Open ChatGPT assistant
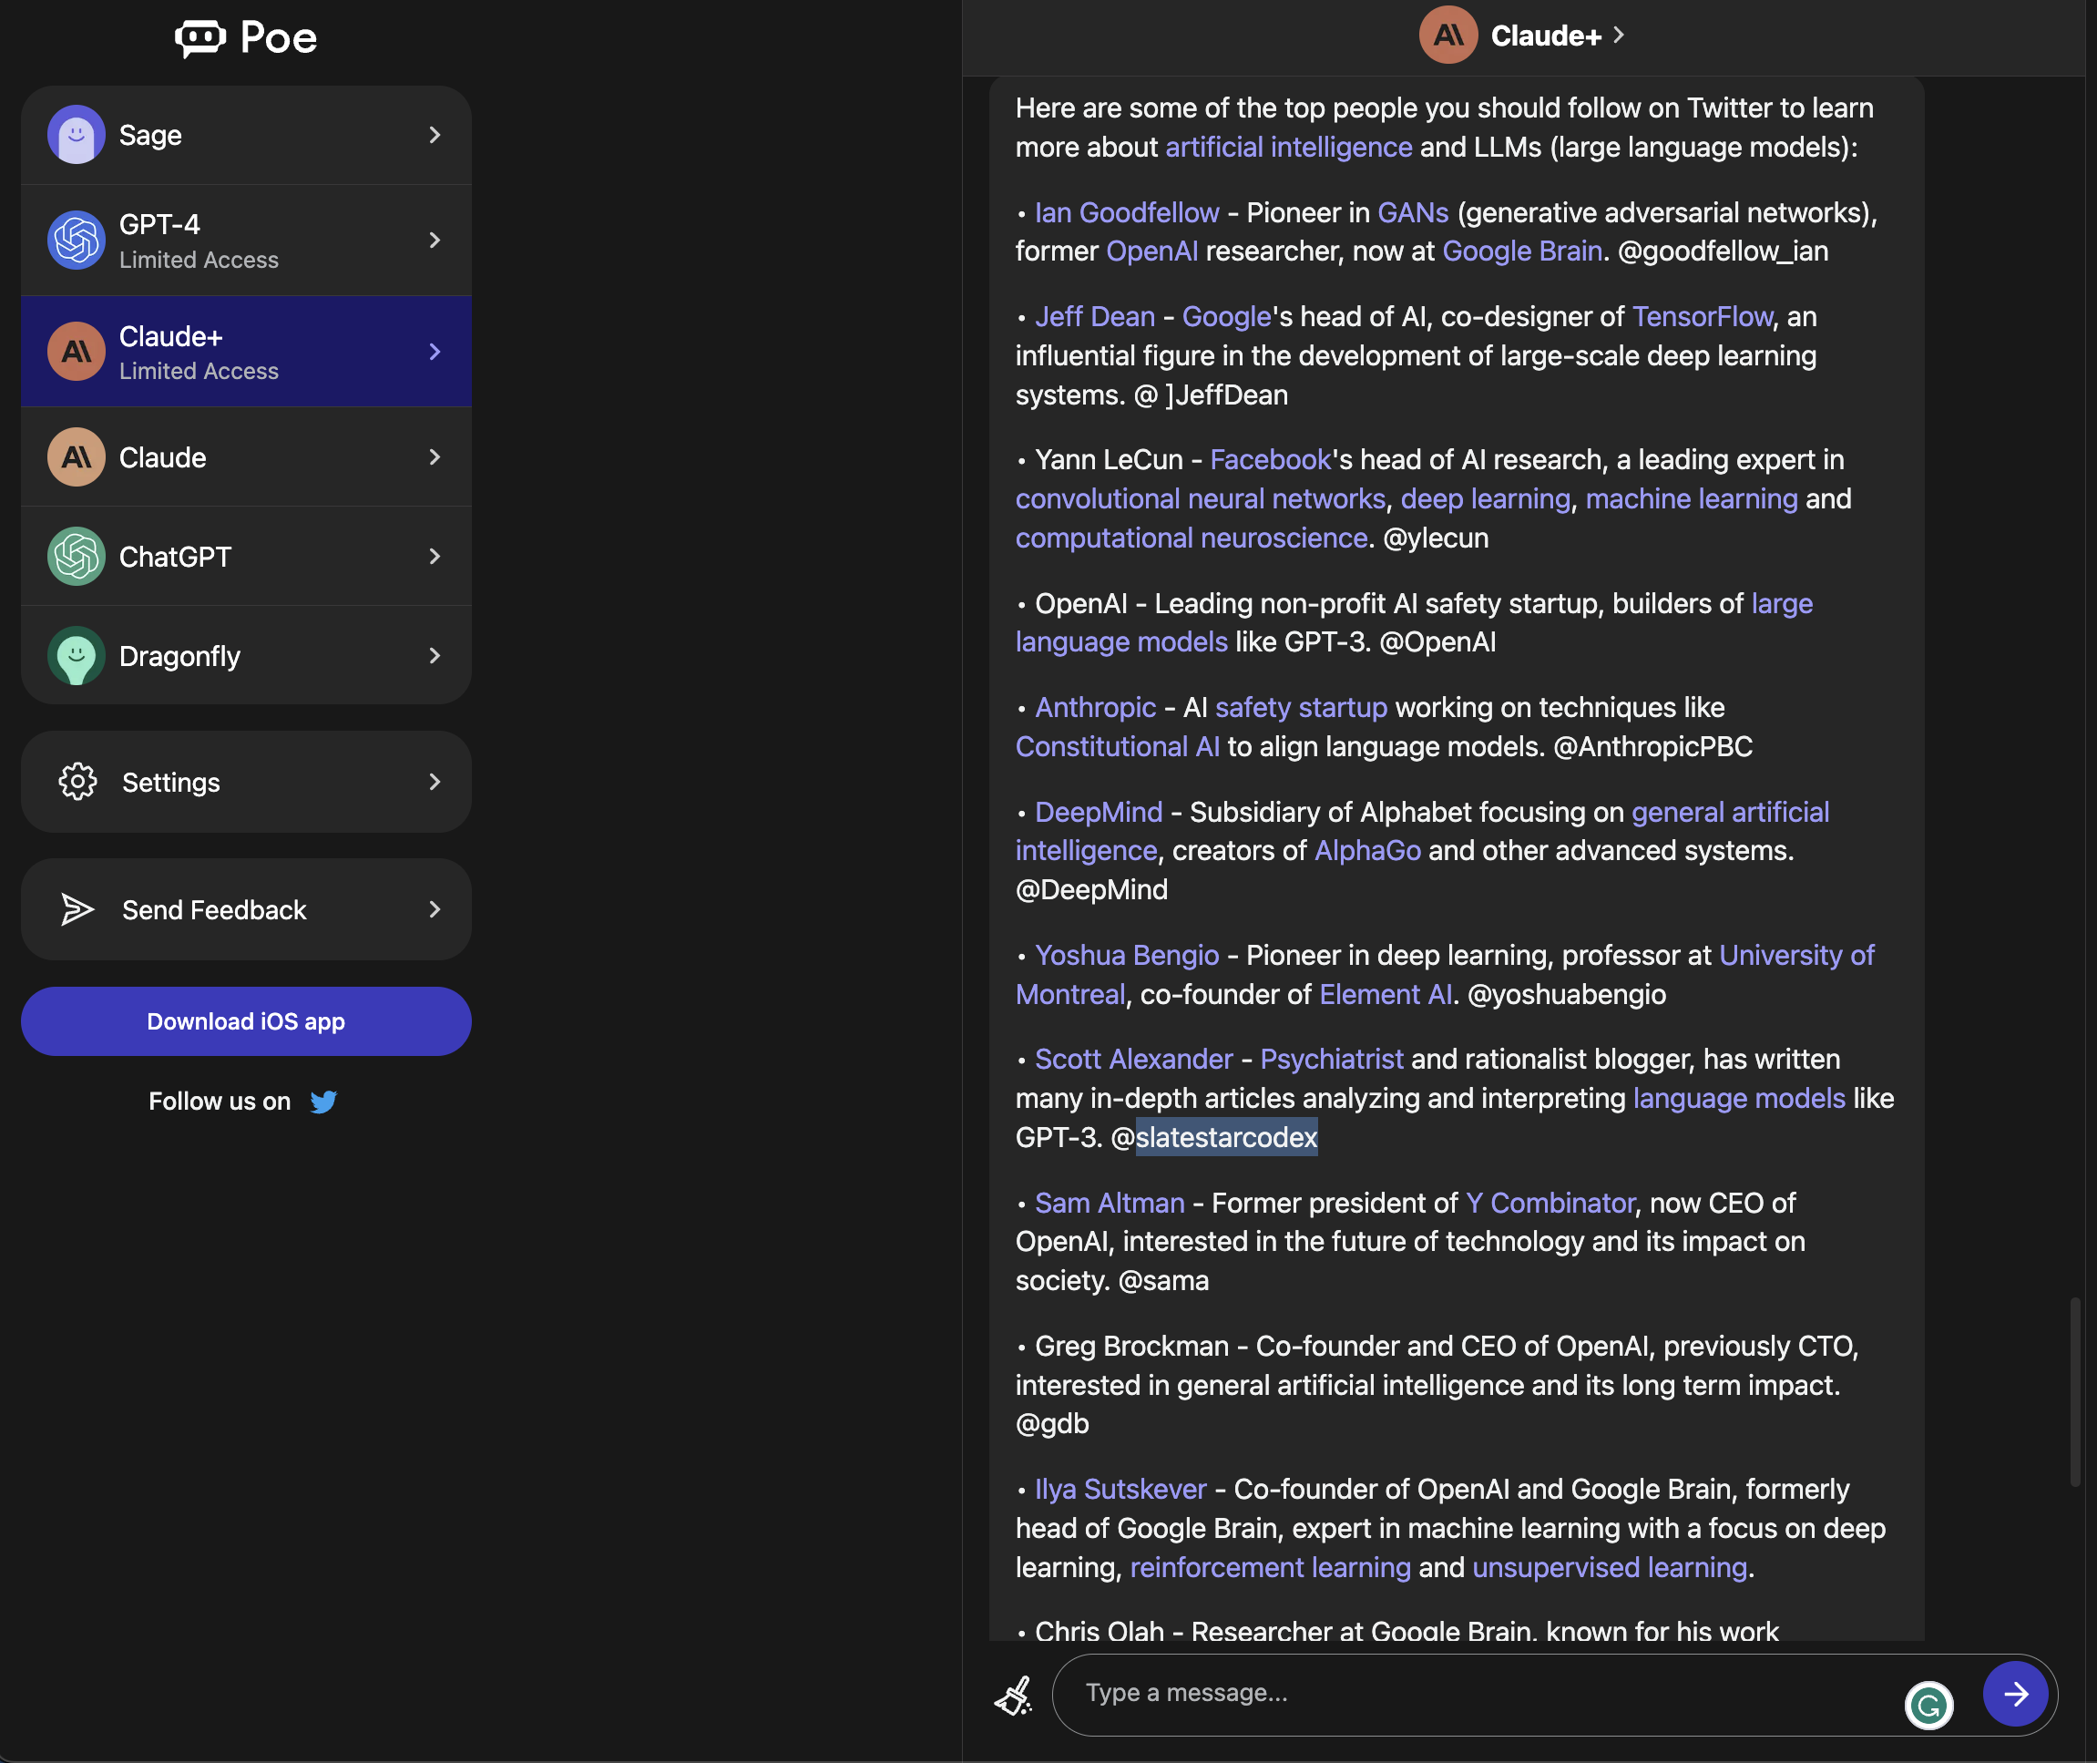 (x=245, y=556)
